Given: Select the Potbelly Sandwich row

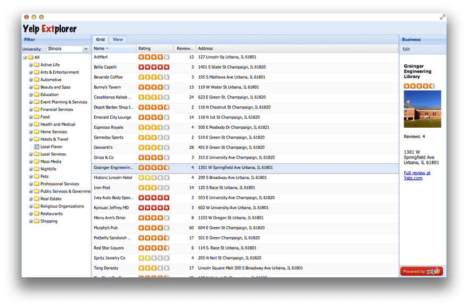Looking at the screenshot, I should click(x=245, y=238).
